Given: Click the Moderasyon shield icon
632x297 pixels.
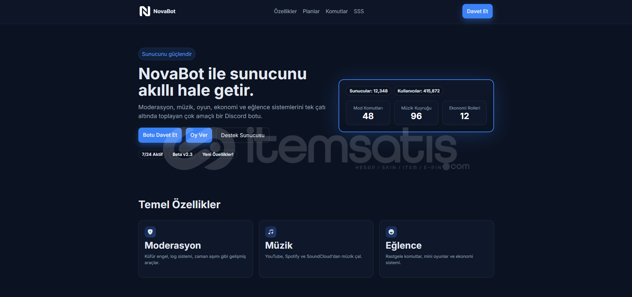Looking at the screenshot, I should [150, 232].
